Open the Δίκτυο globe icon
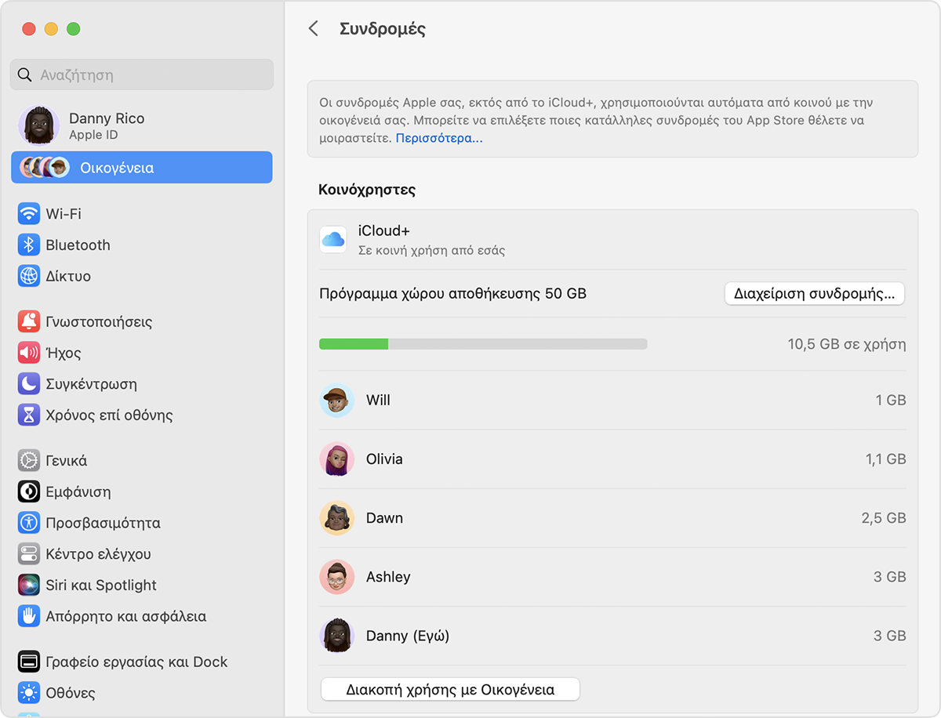941x718 pixels. (29, 276)
